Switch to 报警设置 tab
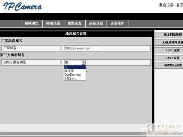 click(75, 23)
